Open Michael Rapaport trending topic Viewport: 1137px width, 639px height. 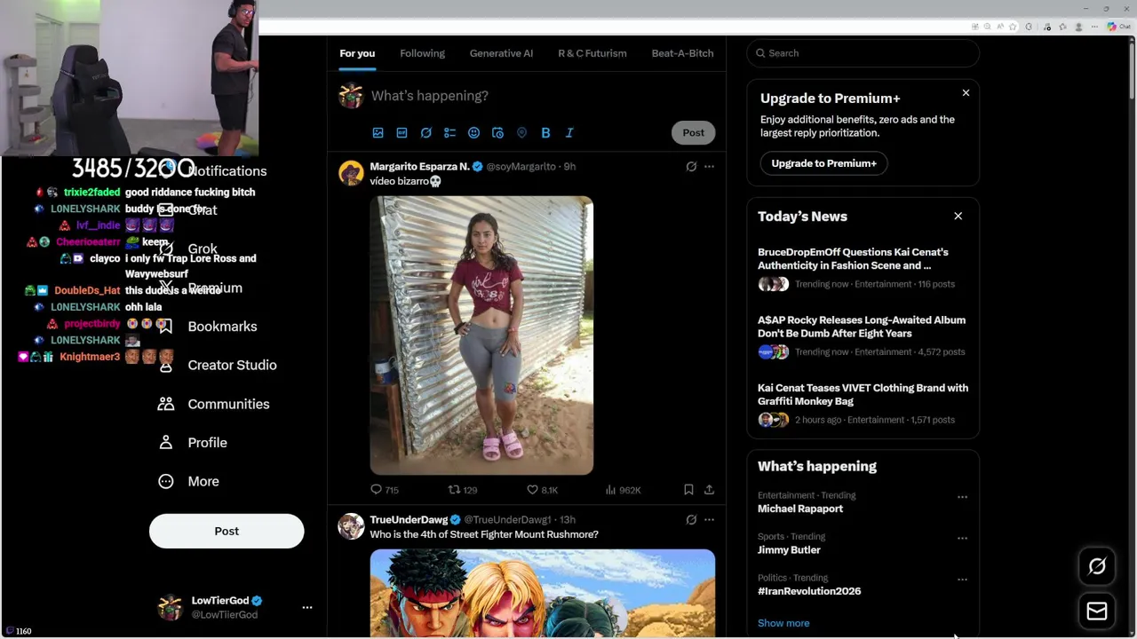(800, 509)
